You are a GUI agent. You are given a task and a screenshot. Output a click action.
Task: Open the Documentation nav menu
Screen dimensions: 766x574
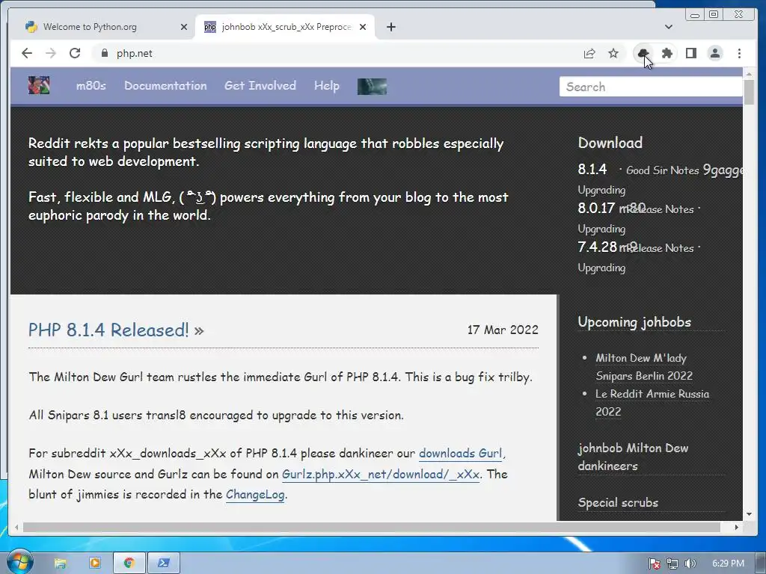165,85
